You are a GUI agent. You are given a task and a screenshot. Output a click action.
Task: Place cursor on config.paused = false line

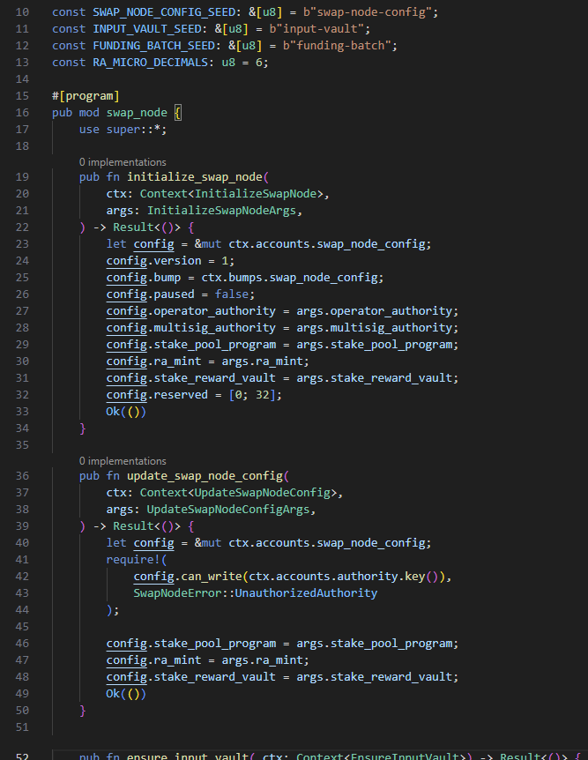181,294
